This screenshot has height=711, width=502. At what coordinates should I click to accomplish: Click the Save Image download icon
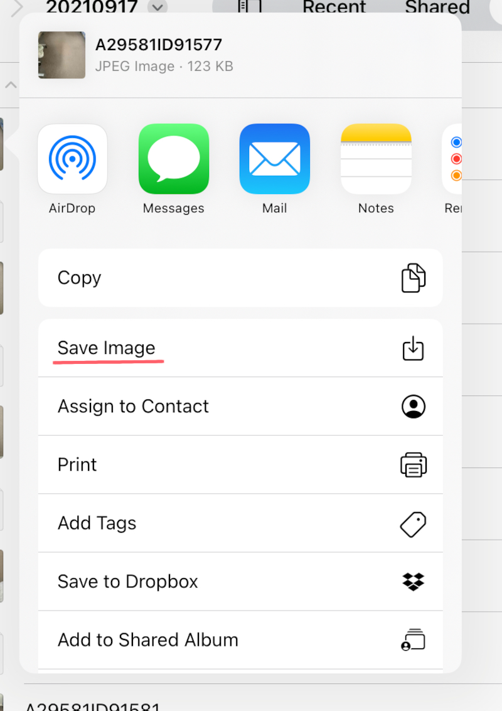413,348
